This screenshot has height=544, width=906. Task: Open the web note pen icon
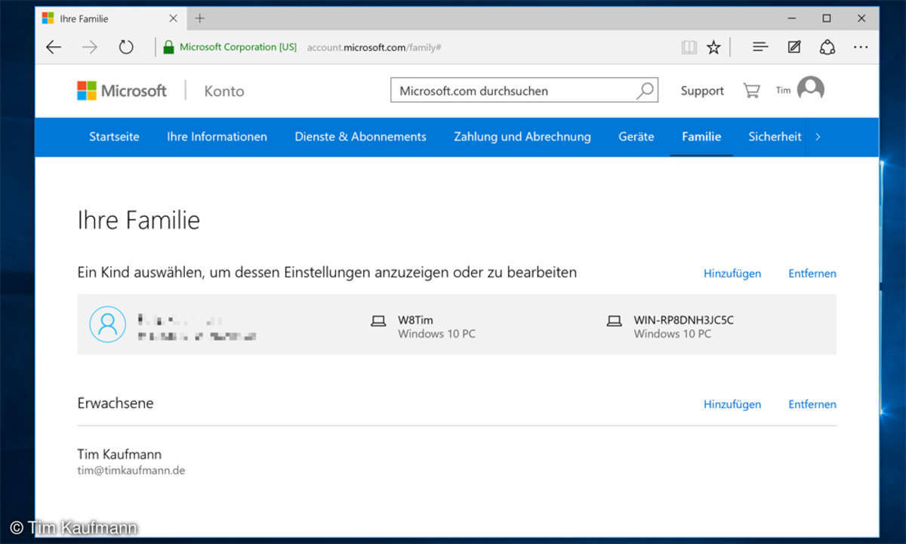pyautogui.click(x=794, y=47)
